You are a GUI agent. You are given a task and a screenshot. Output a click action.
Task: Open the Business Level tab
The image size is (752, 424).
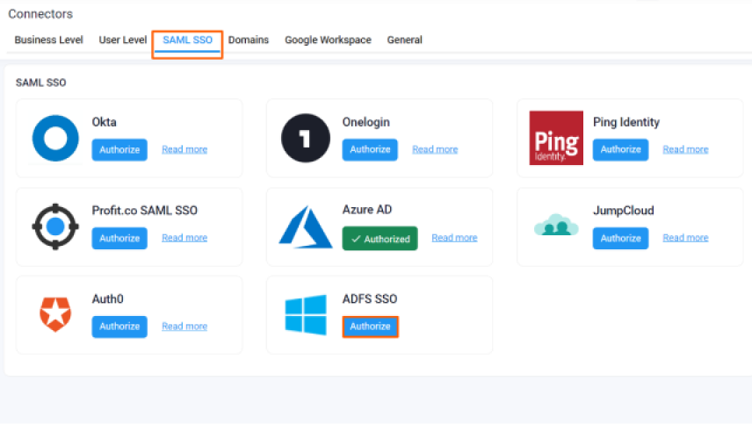(x=48, y=40)
